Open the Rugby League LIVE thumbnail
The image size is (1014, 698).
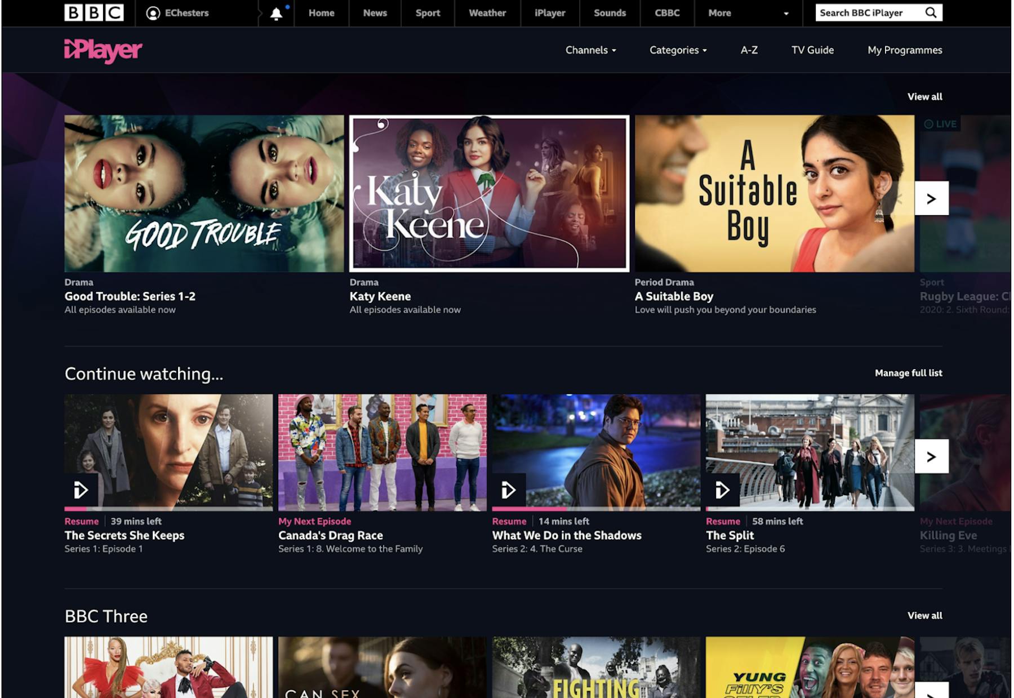pyautogui.click(x=966, y=193)
